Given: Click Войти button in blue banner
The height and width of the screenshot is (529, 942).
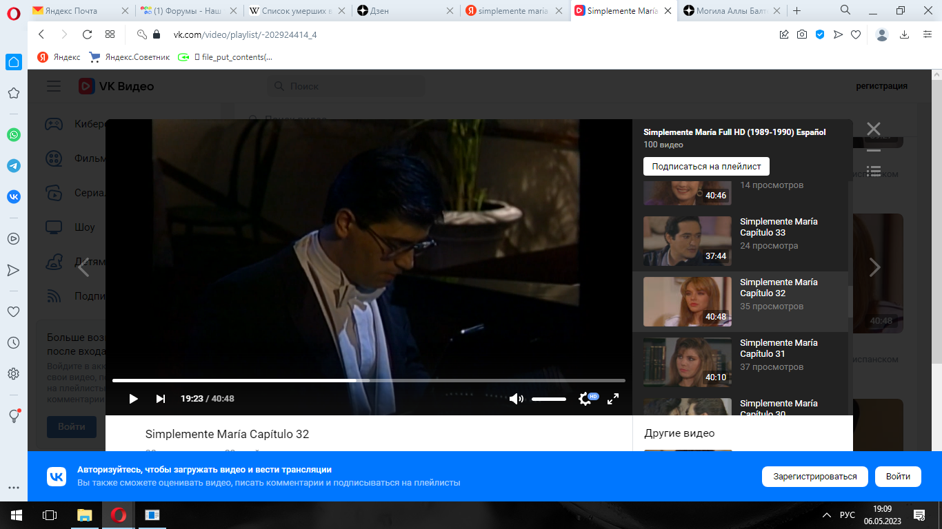Looking at the screenshot, I should click(898, 477).
